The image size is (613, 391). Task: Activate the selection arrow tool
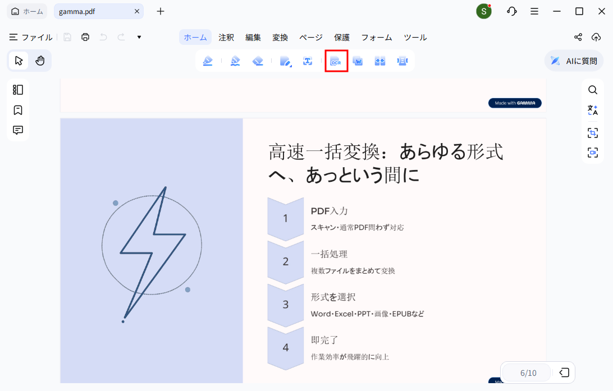click(19, 60)
